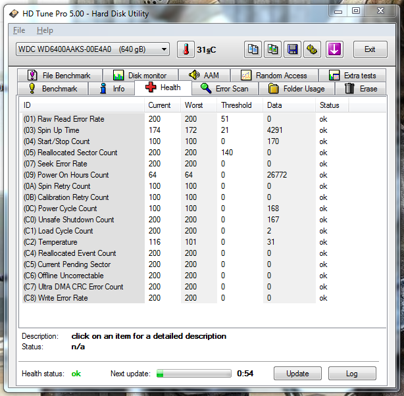Minimize the HD Tune Pro window

(338, 11)
